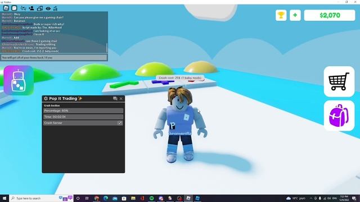Image resolution: width=360 pixels, height=202 pixels.
Task: Click chat message 'You're so mean, I'm reporting you'
Action: pyautogui.click(x=35, y=48)
